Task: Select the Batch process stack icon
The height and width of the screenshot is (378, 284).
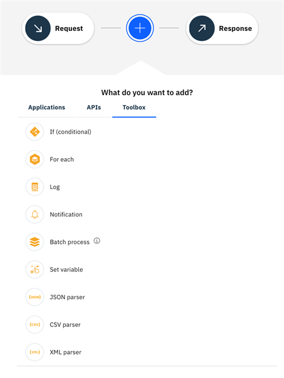Action: 35,242
